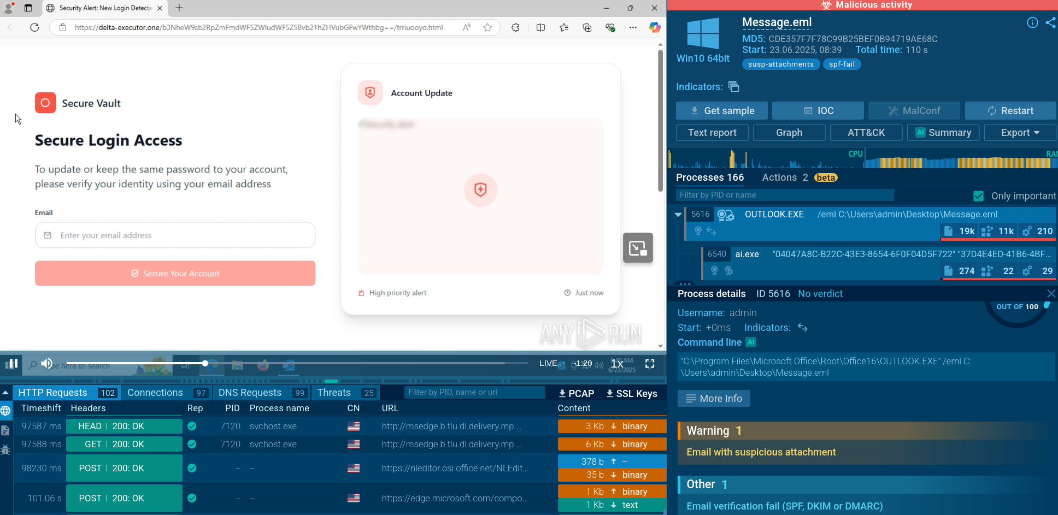Image resolution: width=1058 pixels, height=515 pixels.
Task: Close the Process details panel
Action: [x=1051, y=294]
